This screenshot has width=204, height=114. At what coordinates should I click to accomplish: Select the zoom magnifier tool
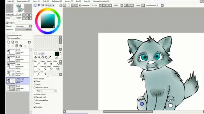39,57
